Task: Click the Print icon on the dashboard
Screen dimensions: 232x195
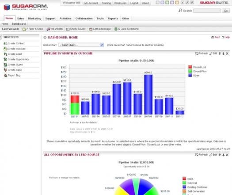Action: point(213,37)
